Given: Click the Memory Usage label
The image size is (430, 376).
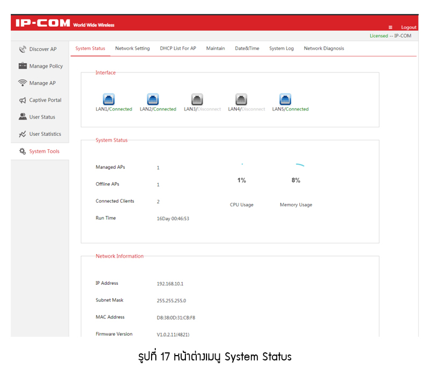Looking at the screenshot, I should [x=296, y=205].
